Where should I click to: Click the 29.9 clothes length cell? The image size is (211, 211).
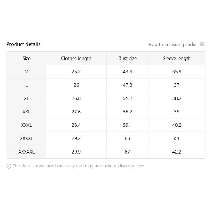point(76,152)
